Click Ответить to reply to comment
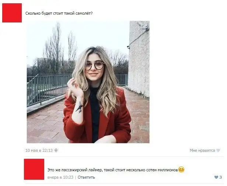Image resolution: width=227 pixels, height=186 pixels. [86, 177]
